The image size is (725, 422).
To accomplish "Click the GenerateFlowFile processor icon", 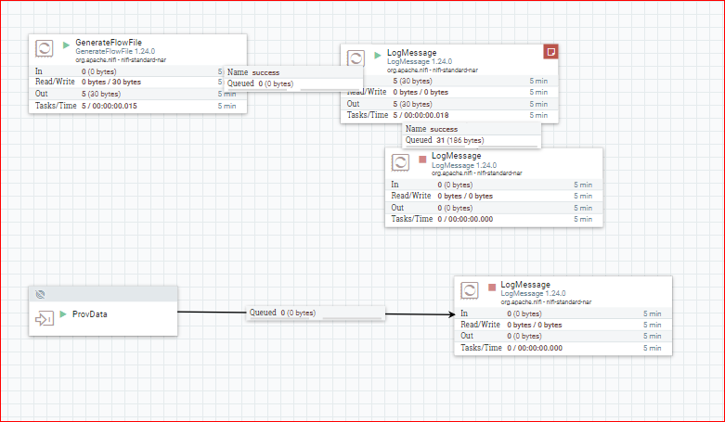I will point(45,48).
